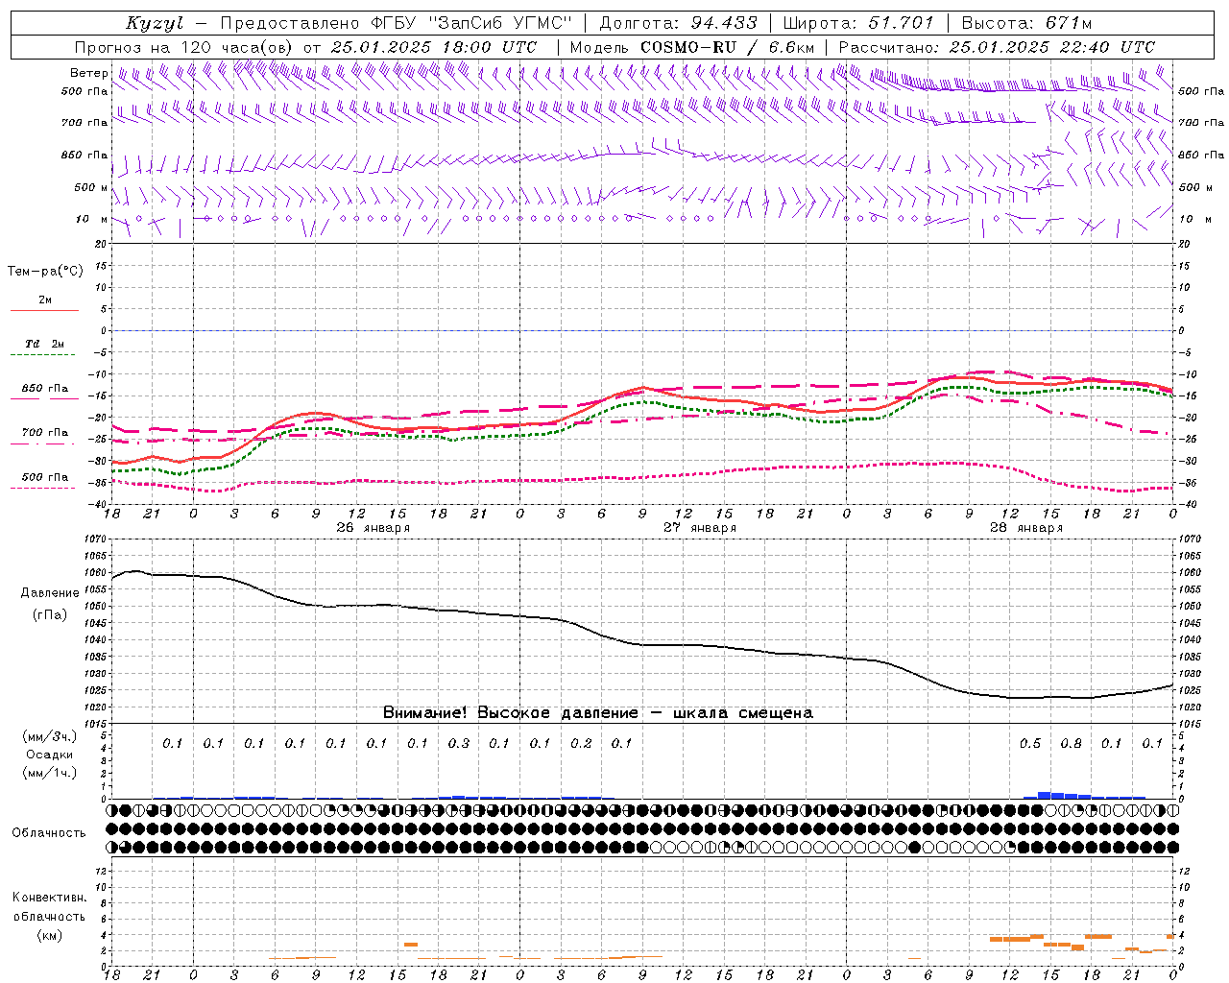Click the (мм/3ч.) precipitation label
This screenshot has width=1229, height=983.
[x=50, y=736]
